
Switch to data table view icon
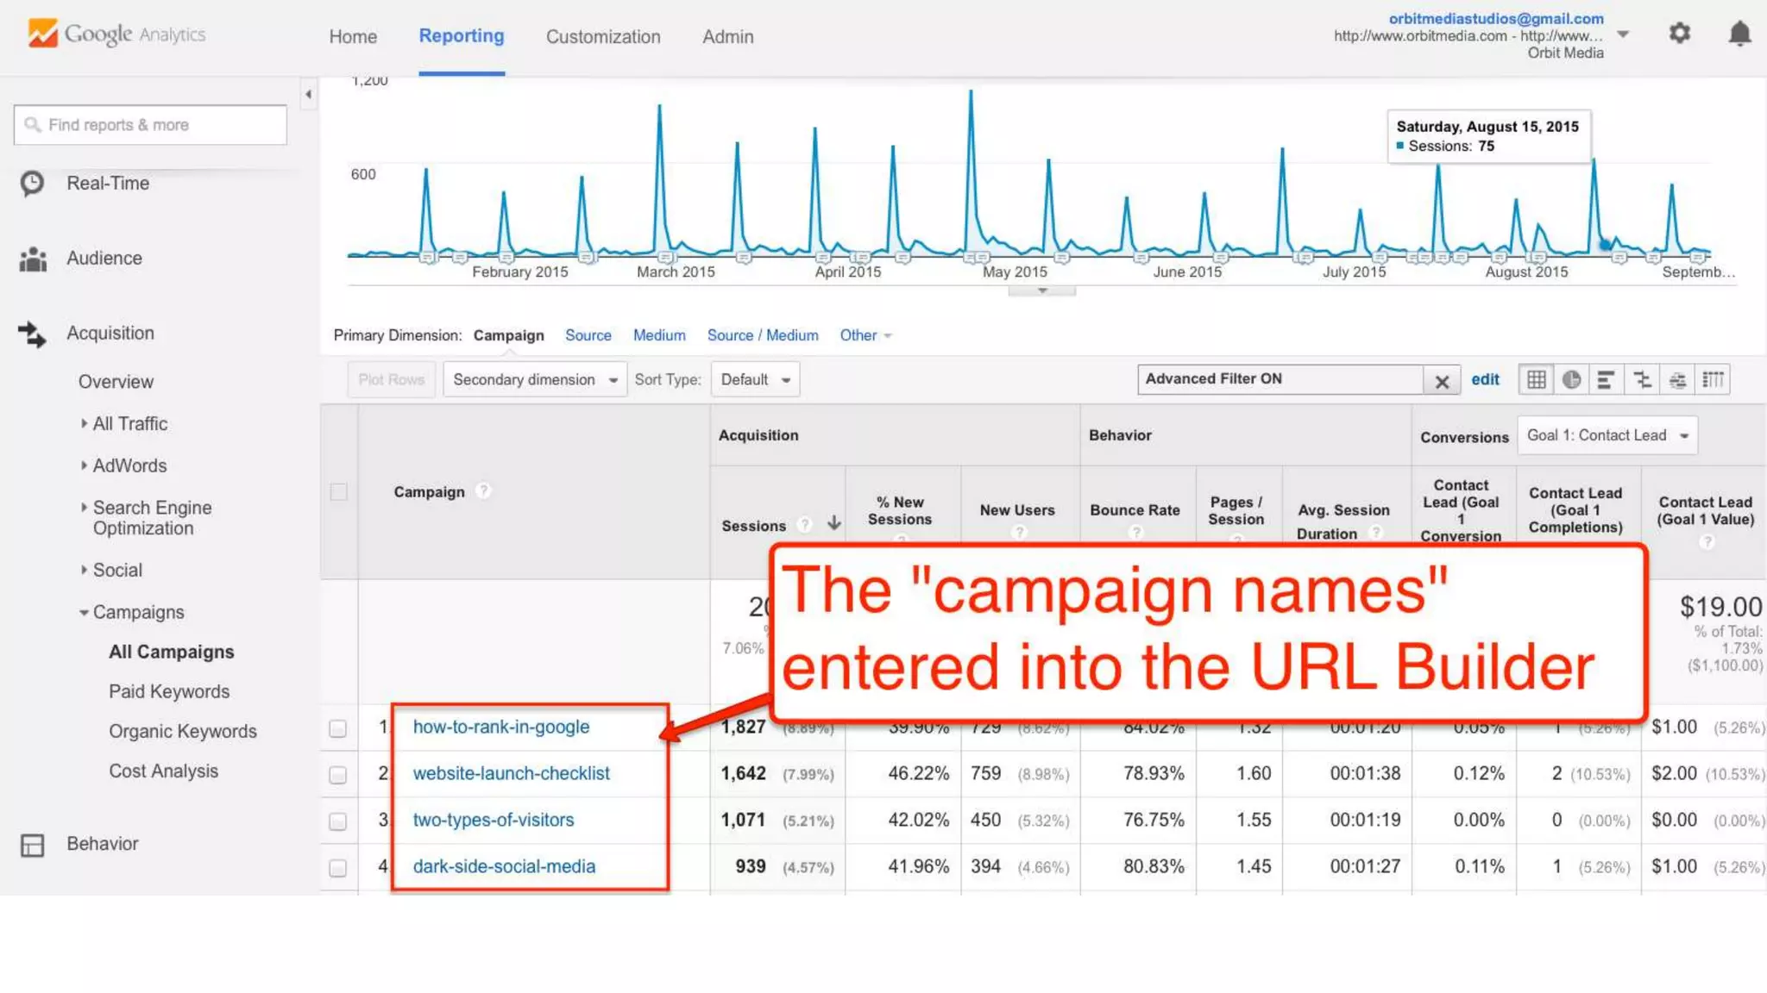(1536, 379)
